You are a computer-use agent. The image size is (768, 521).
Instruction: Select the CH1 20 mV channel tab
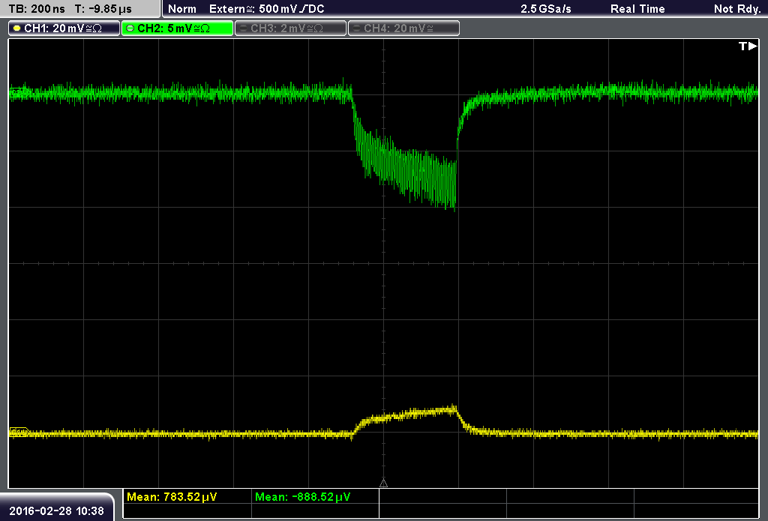(x=64, y=28)
